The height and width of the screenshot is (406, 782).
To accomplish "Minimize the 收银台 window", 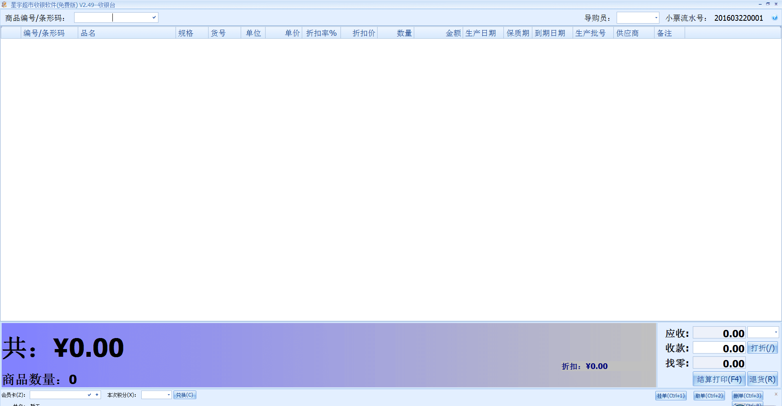I will click(760, 4).
